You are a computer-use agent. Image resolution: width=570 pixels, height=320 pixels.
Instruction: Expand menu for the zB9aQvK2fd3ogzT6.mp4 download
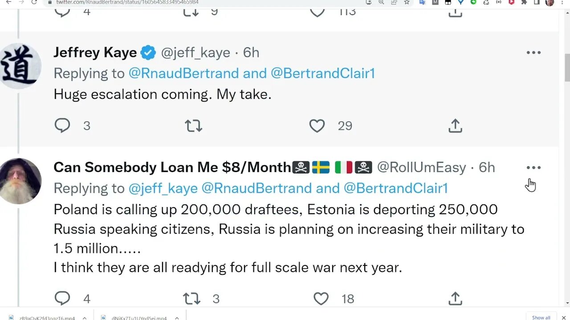pyautogui.click(x=84, y=317)
